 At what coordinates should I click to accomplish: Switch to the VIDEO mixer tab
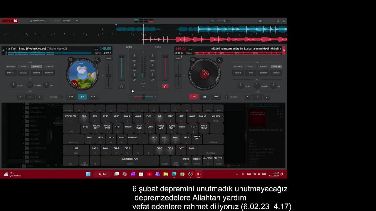(158, 47)
